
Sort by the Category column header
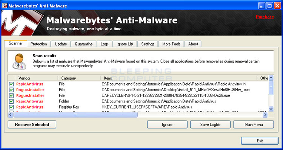pyautogui.click(x=79, y=78)
